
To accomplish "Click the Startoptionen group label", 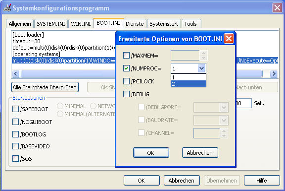I will [x=29, y=98].
